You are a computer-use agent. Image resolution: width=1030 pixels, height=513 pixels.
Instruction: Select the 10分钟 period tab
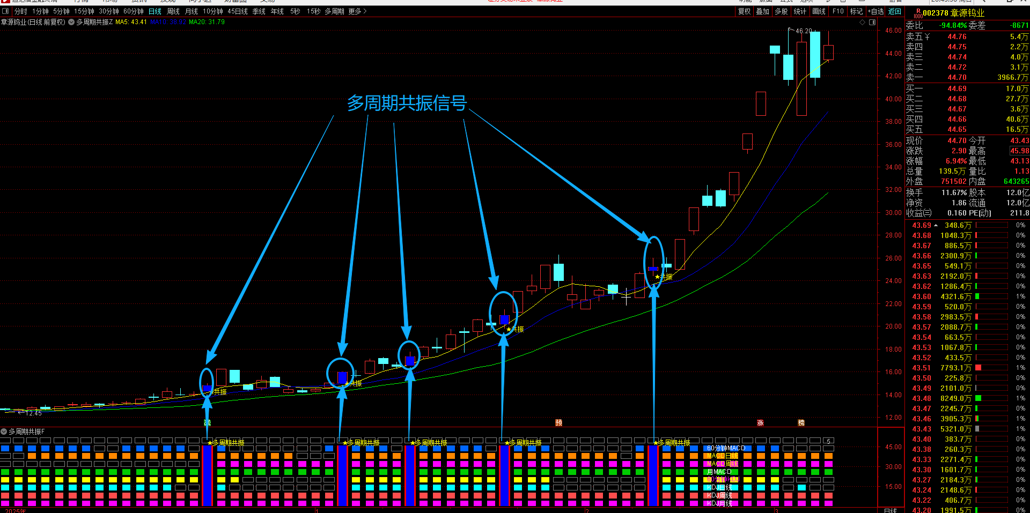[213, 11]
